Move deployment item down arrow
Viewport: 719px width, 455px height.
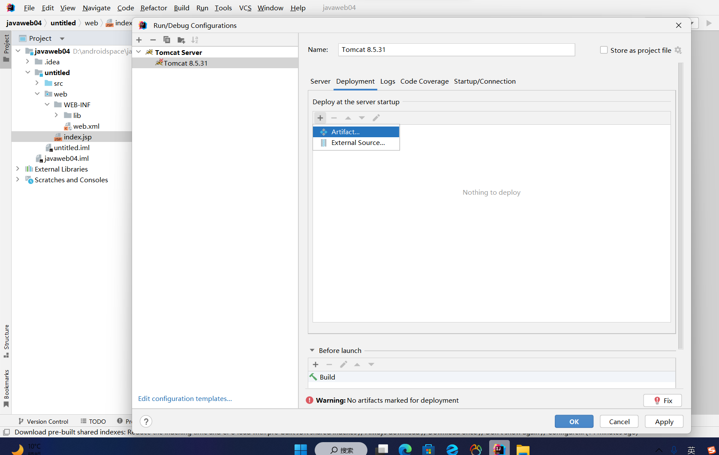pyautogui.click(x=362, y=118)
